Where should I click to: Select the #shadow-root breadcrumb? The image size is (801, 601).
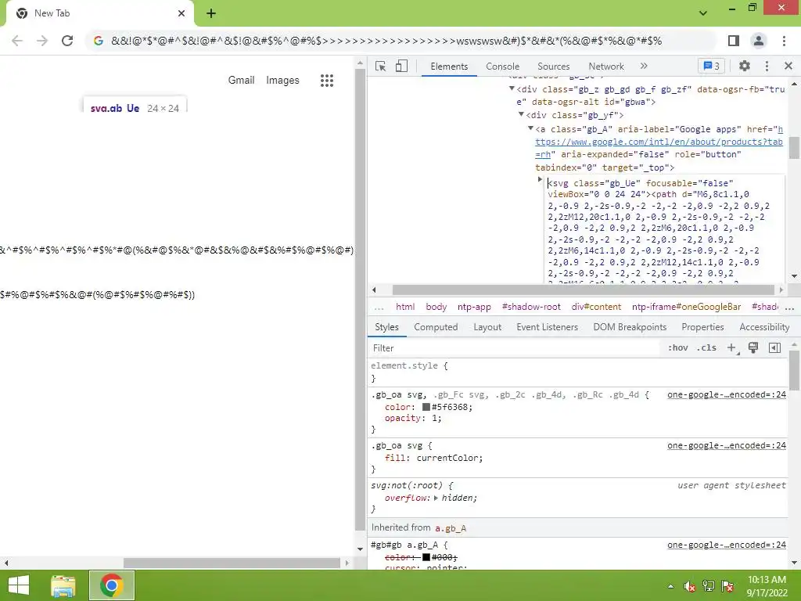tap(531, 307)
